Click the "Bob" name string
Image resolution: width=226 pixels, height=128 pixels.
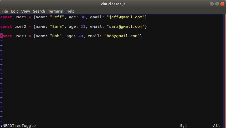(56, 36)
